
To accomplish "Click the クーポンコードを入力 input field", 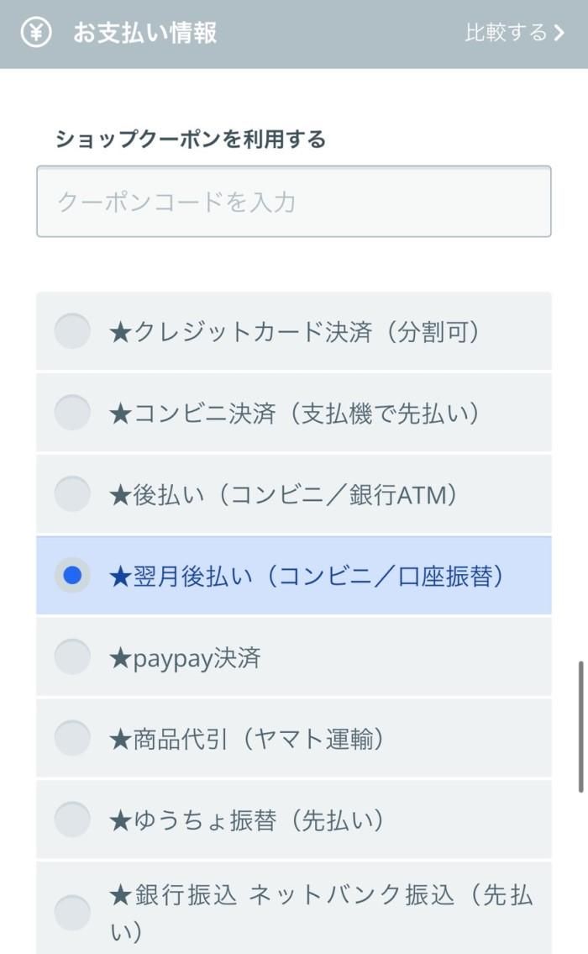I will [294, 202].
